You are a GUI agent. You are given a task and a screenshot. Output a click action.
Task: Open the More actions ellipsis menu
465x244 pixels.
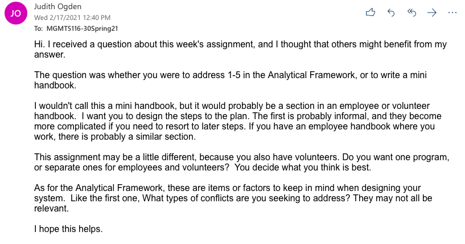pos(452,13)
